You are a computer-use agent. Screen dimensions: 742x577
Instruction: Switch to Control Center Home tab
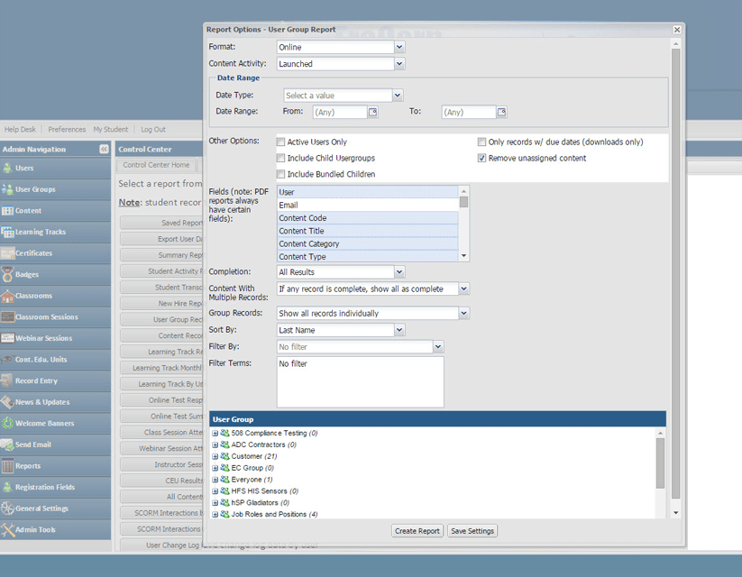tap(156, 165)
